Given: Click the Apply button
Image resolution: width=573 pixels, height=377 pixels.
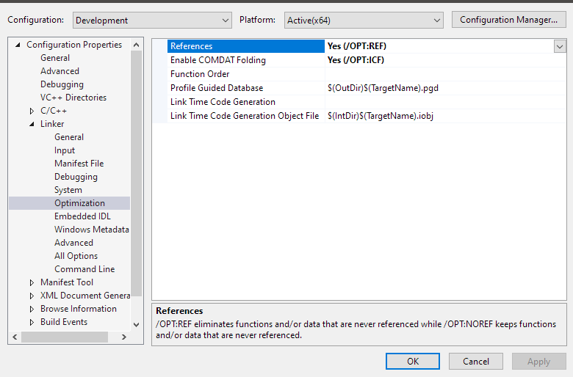Looking at the screenshot, I should click(x=538, y=362).
